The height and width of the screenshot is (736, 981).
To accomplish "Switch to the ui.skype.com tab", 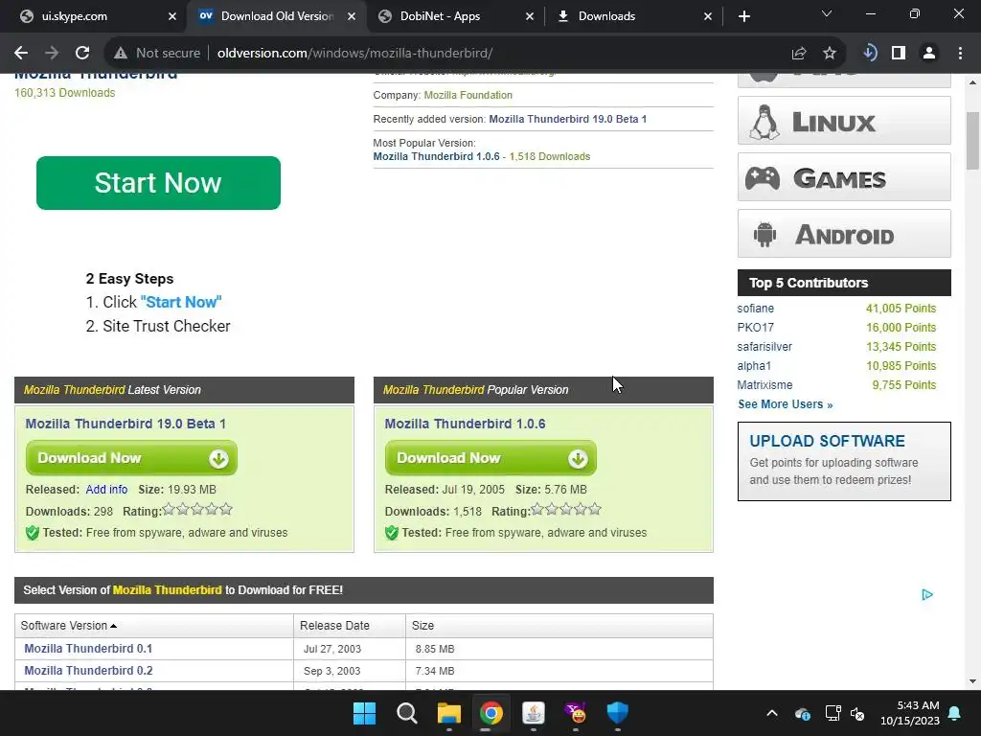I will (x=91, y=16).
